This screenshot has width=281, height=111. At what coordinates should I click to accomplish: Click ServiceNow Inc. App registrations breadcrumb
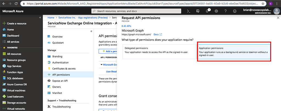83,18
